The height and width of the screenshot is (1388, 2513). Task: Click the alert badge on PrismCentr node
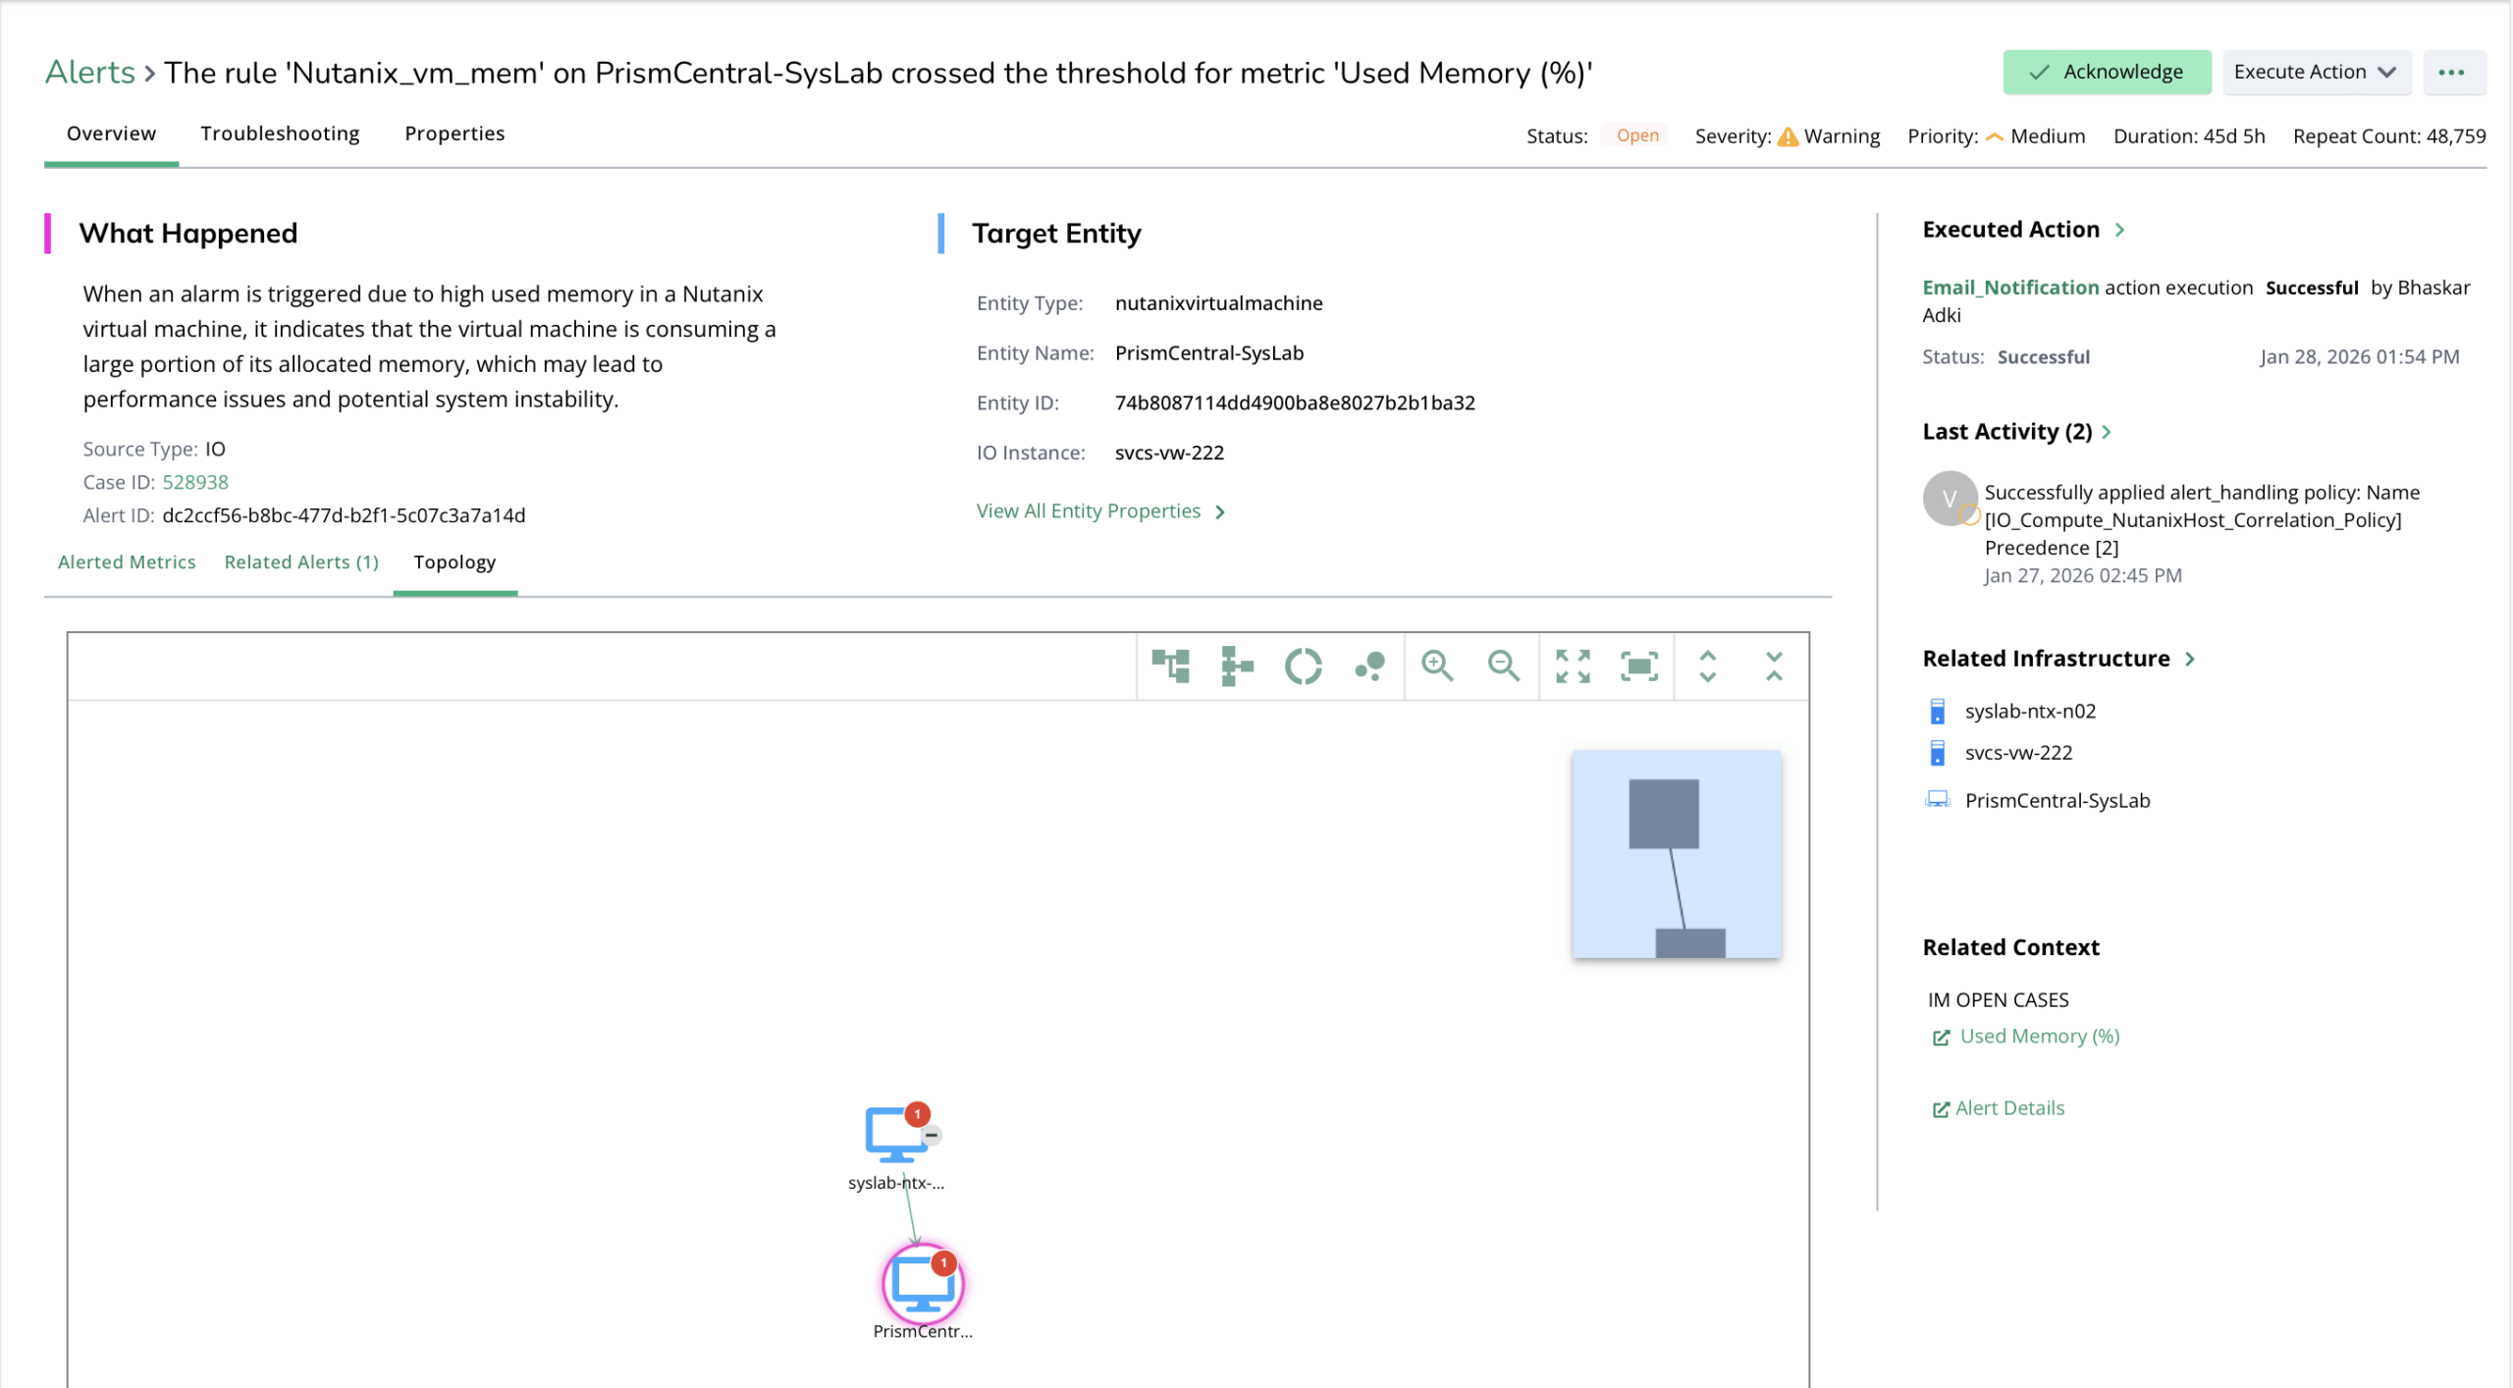(x=943, y=1262)
